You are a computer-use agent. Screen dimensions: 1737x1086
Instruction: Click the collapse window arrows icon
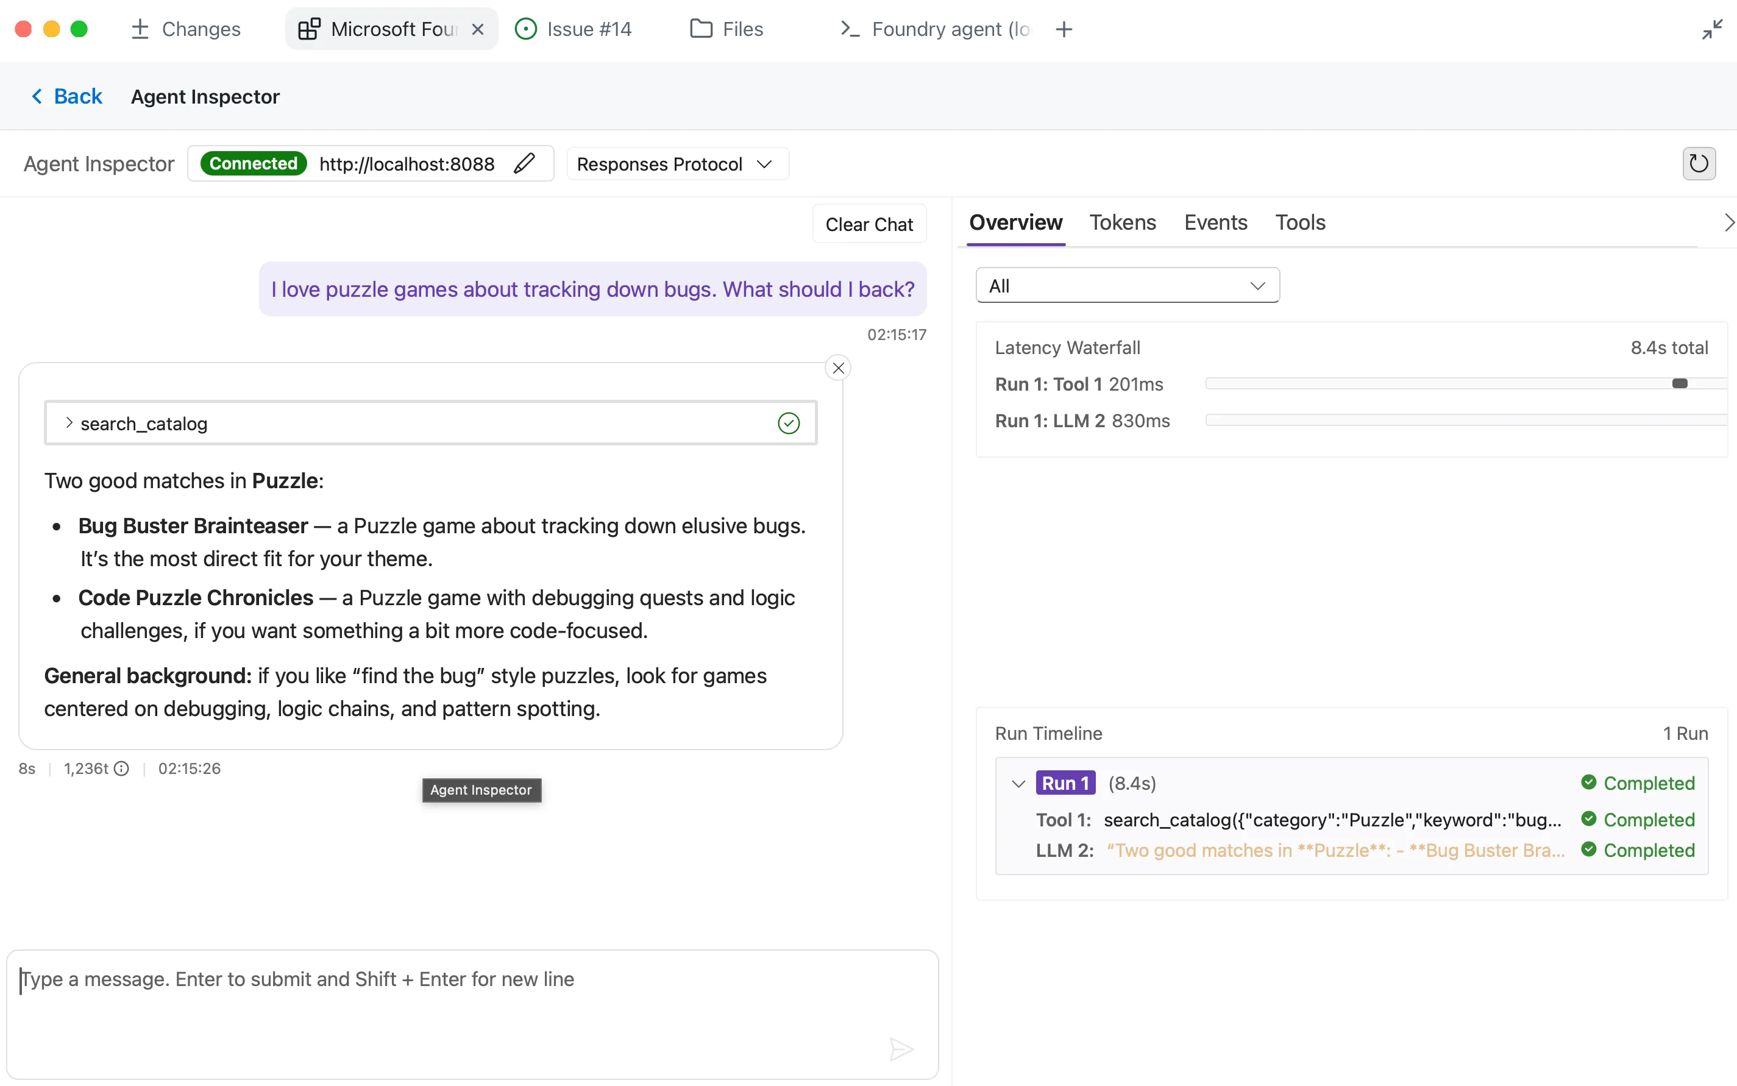click(1713, 29)
